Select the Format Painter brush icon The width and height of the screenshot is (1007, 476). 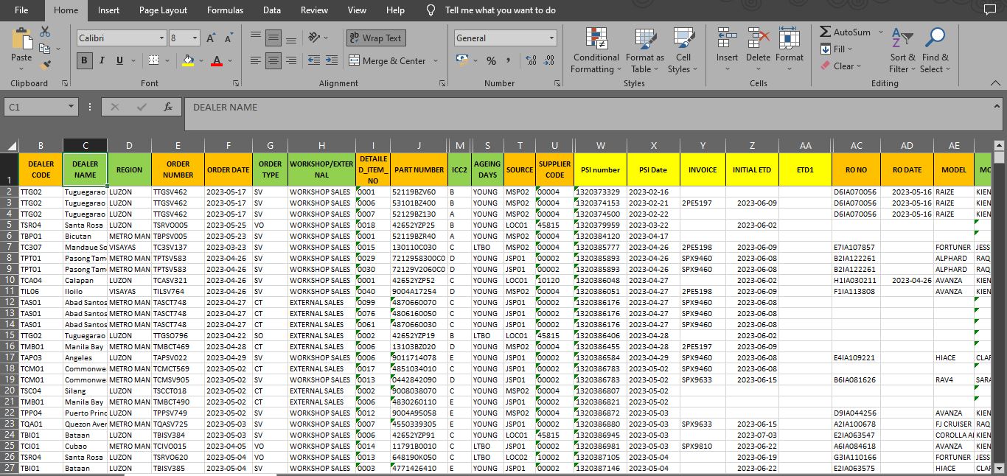[45, 64]
